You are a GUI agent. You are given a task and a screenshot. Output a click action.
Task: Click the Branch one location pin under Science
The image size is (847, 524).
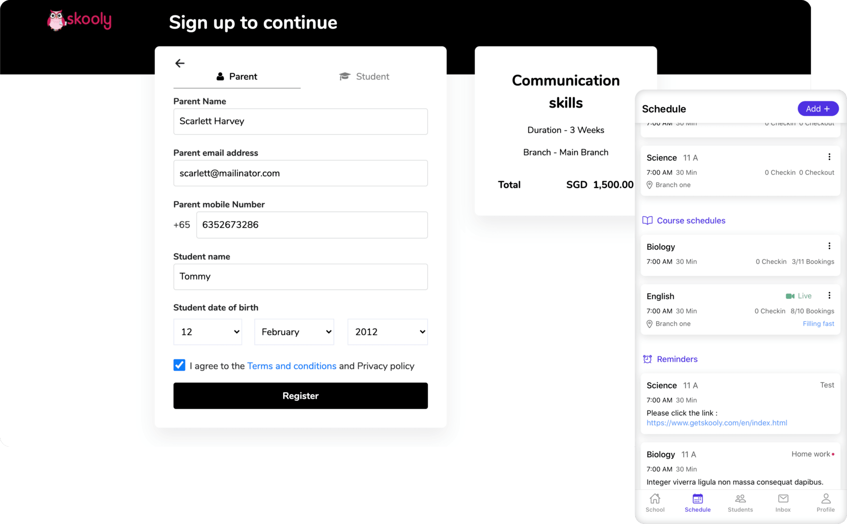tap(650, 185)
